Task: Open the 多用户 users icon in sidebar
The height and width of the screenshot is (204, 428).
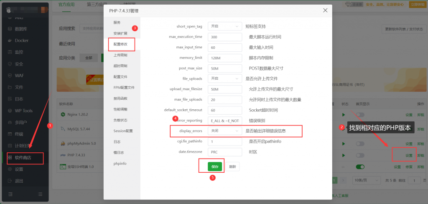Action: click(10, 123)
